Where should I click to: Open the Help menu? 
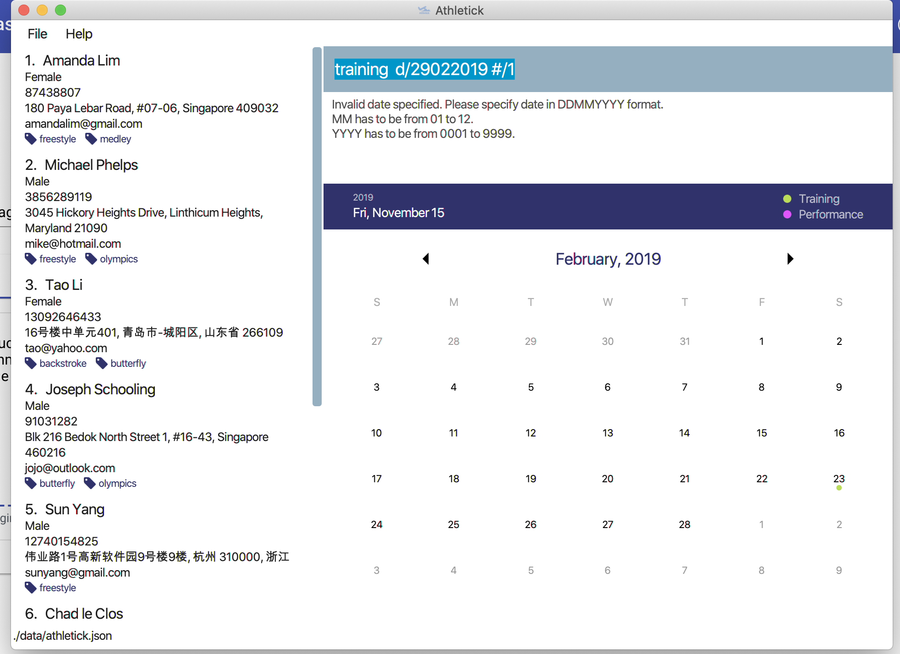(79, 34)
